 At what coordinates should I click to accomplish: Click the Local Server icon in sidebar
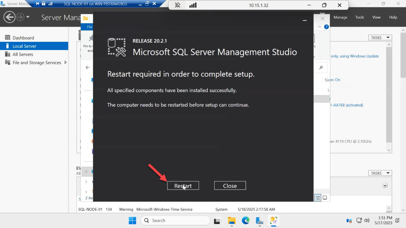coord(8,46)
